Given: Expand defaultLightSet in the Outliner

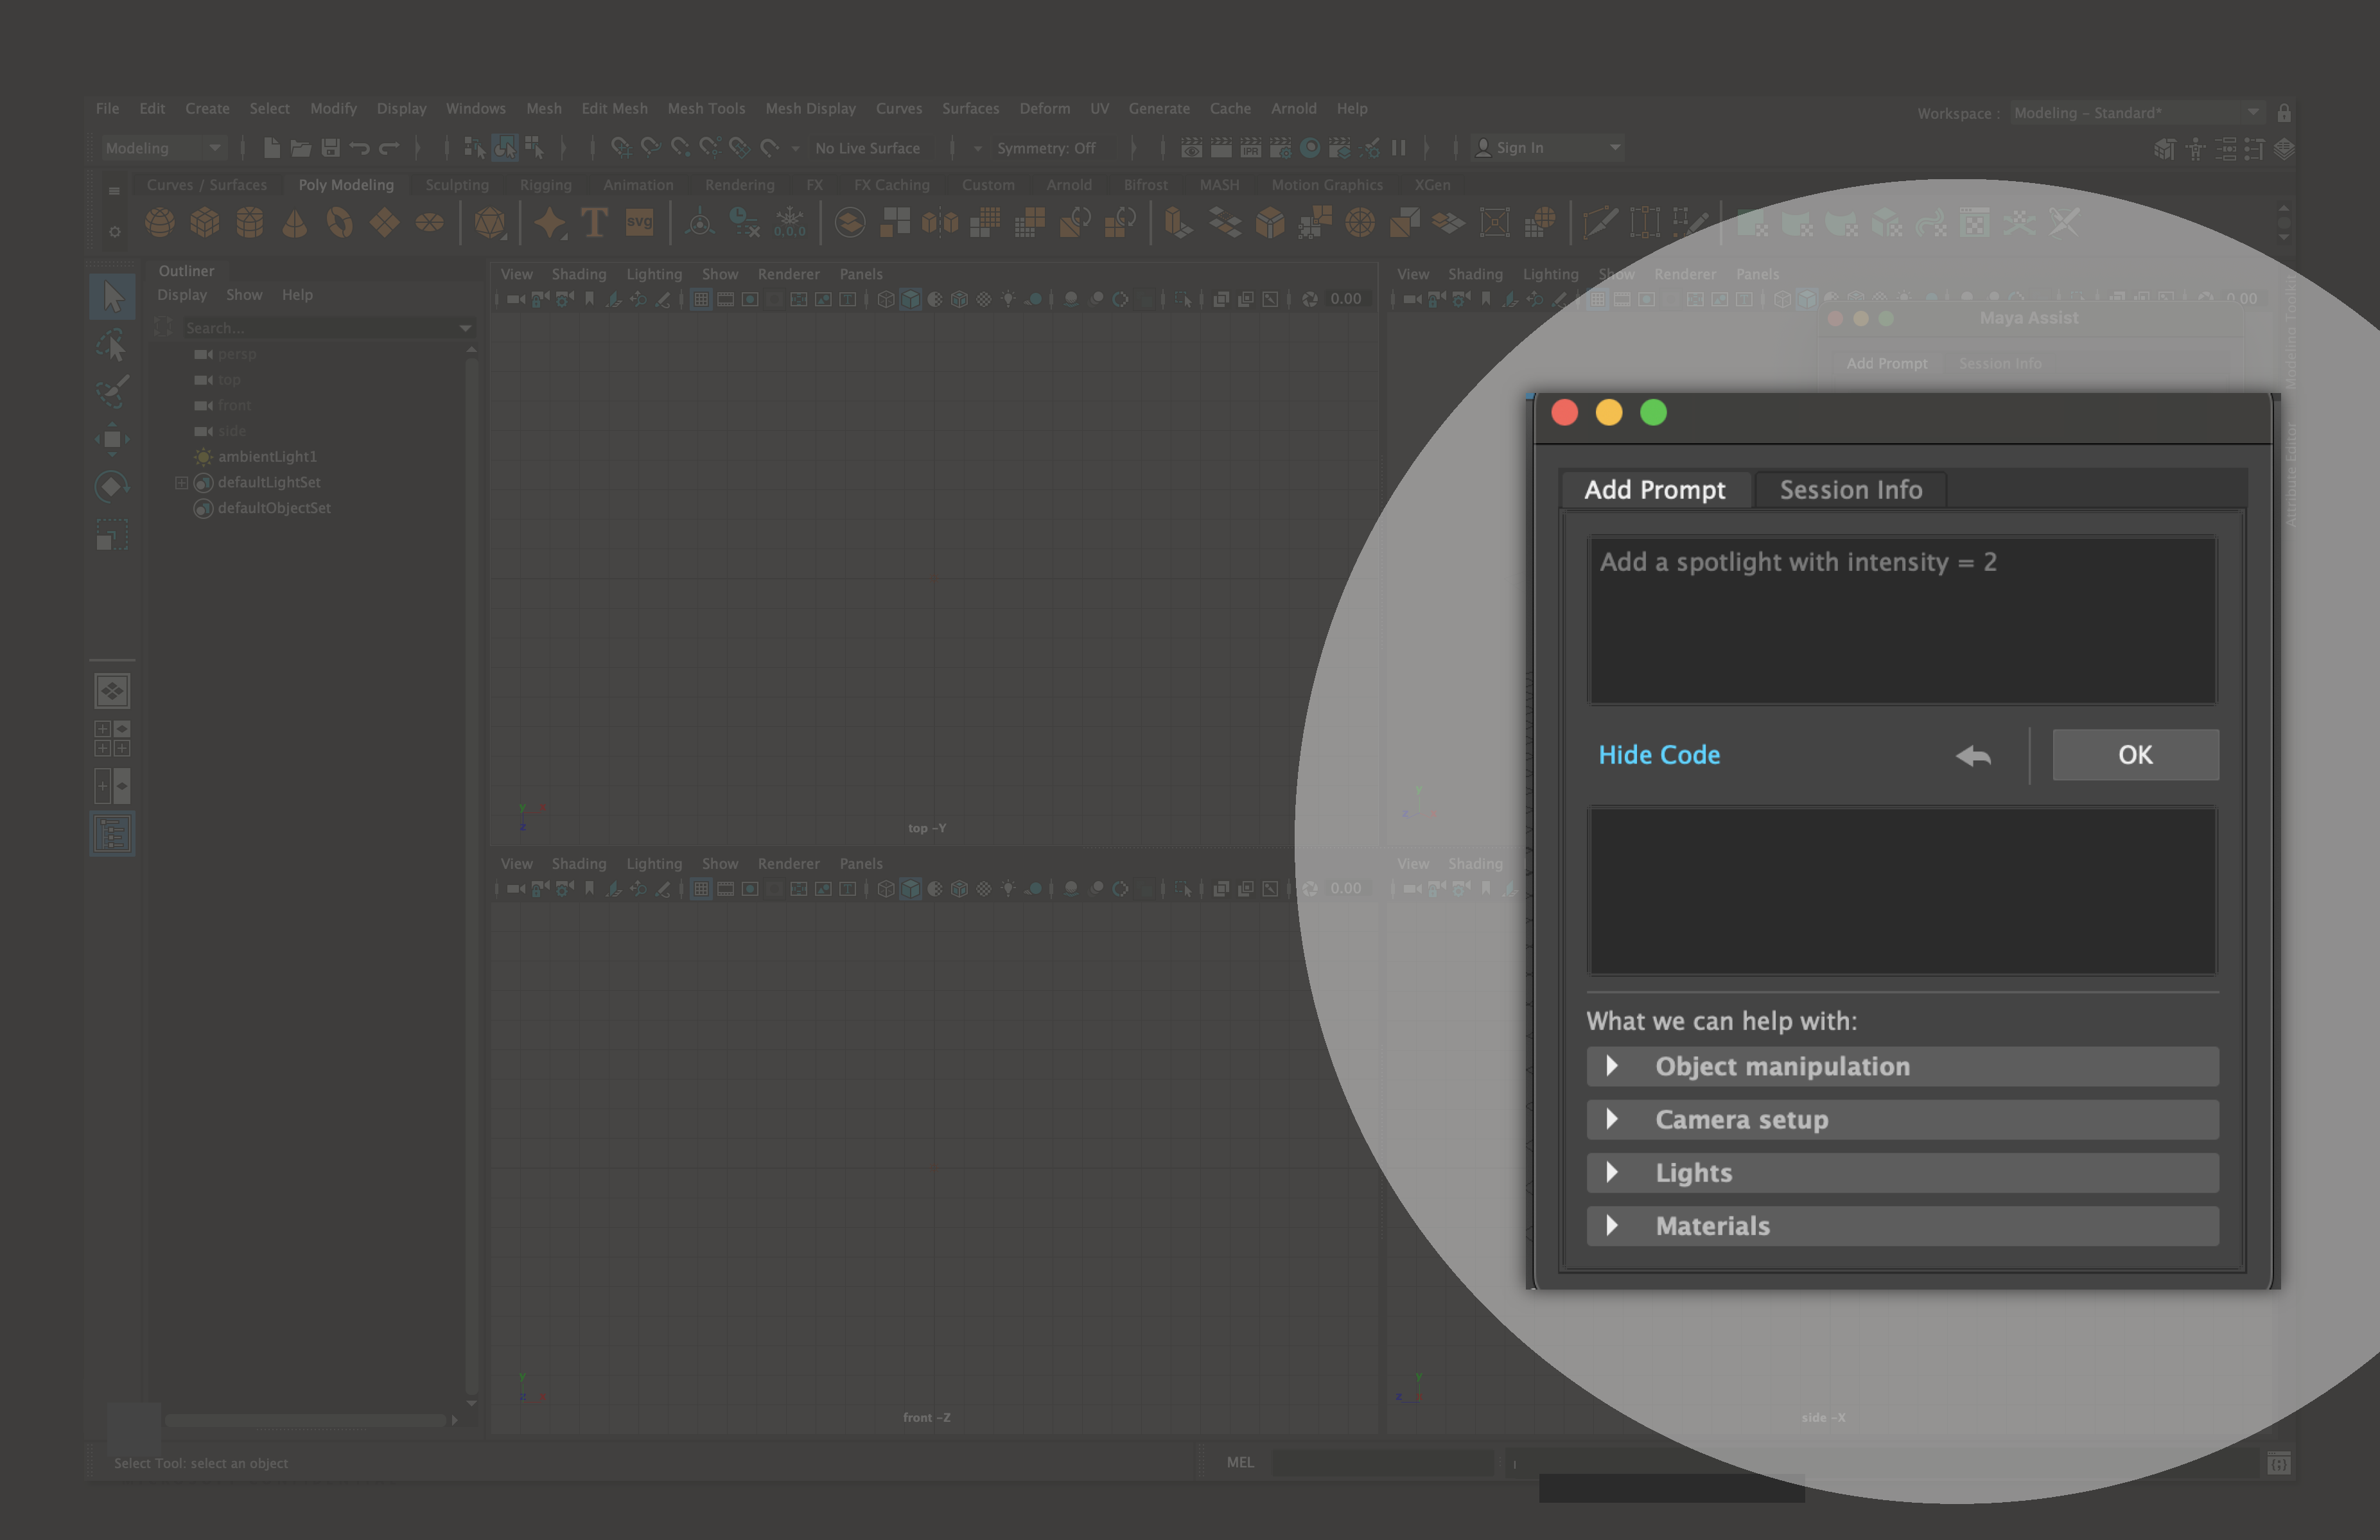Looking at the screenshot, I should tap(181, 482).
